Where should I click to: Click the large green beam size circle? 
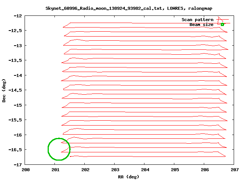point(59,149)
